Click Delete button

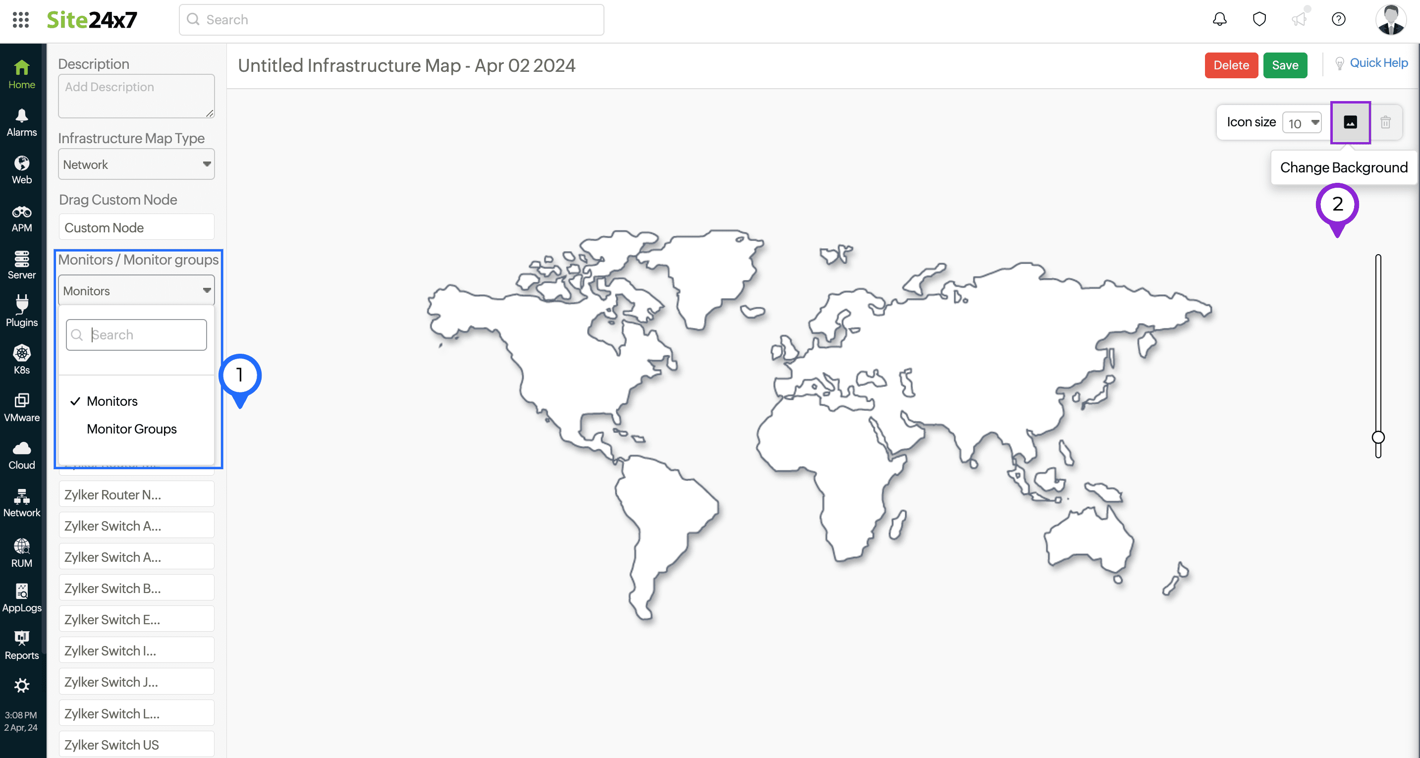pyautogui.click(x=1231, y=65)
